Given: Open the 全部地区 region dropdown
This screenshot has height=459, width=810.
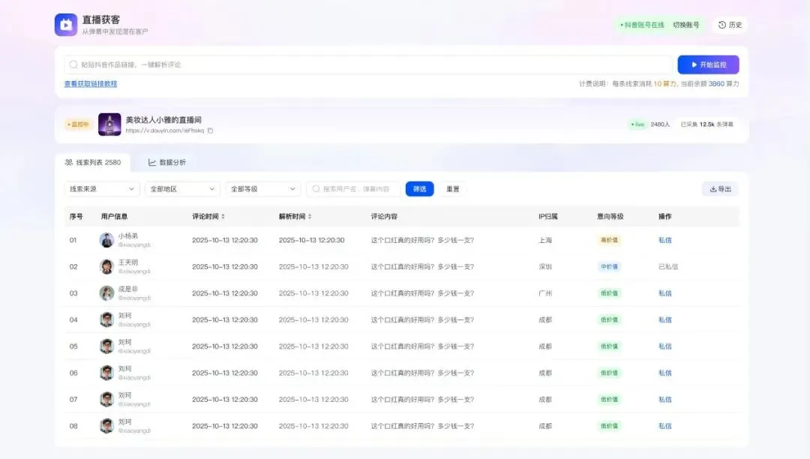Looking at the screenshot, I should coord(181,188).
